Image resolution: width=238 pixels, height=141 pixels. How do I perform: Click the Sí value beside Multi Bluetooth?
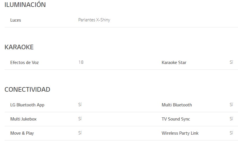click(231, 105)
